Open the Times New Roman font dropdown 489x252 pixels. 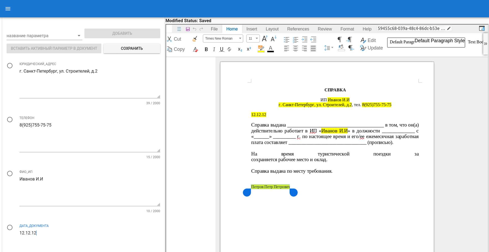coord(240,38)
